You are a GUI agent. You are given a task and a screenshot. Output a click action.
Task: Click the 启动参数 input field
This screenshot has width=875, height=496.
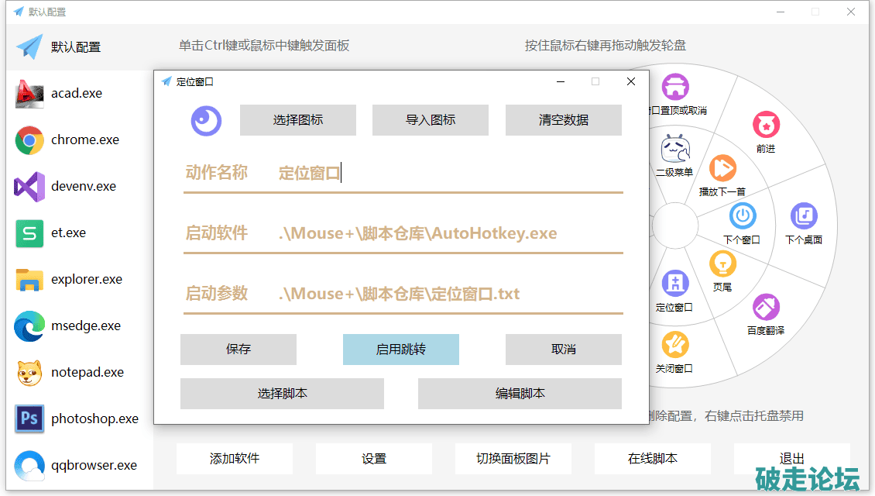[x=449, y=294]
